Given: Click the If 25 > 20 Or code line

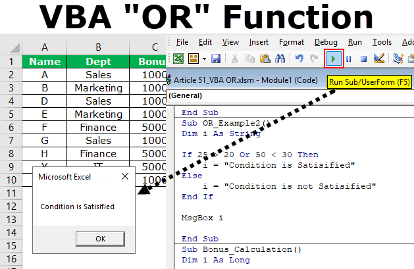Looking at the screenshot, I should point(250,155).
